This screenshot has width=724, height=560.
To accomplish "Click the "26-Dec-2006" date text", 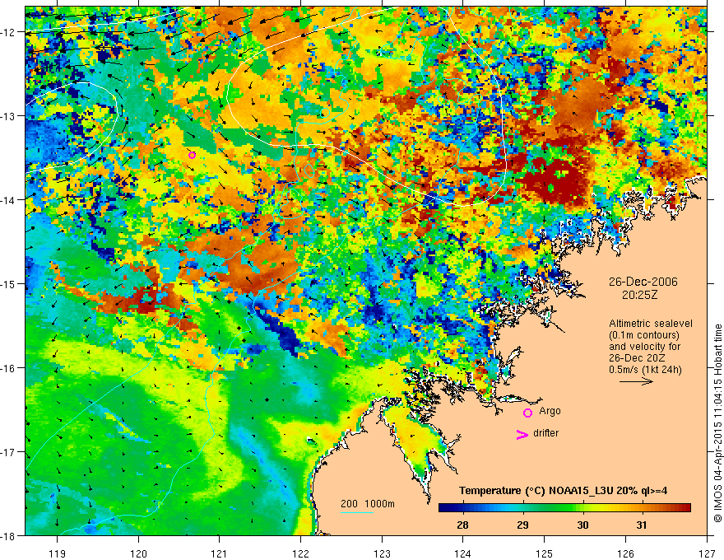I will coord(643,282).
